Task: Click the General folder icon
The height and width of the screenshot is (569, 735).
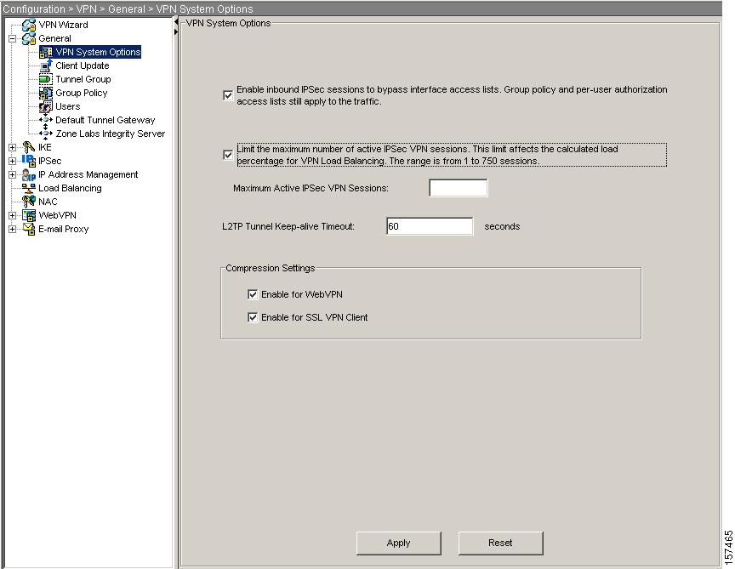Action: pos(29,38)
